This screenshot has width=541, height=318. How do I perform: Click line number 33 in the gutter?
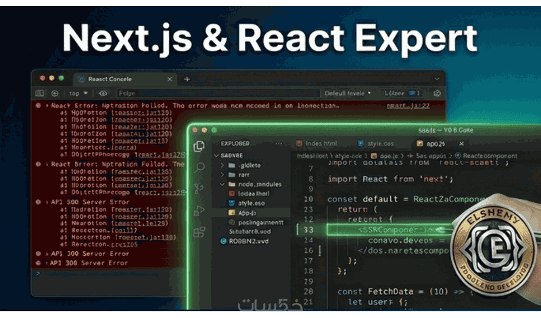click(308, 230)
